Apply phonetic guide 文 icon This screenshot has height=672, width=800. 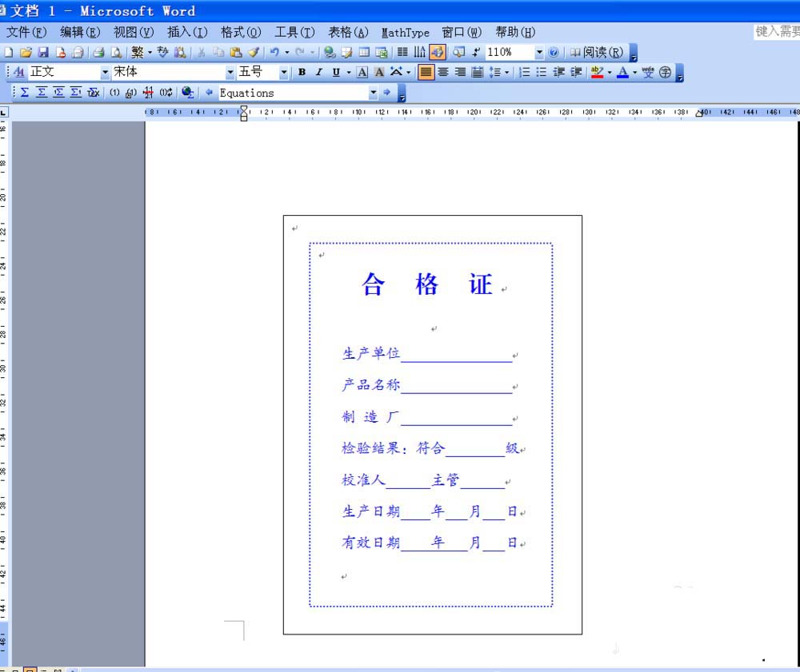(648, 73)
